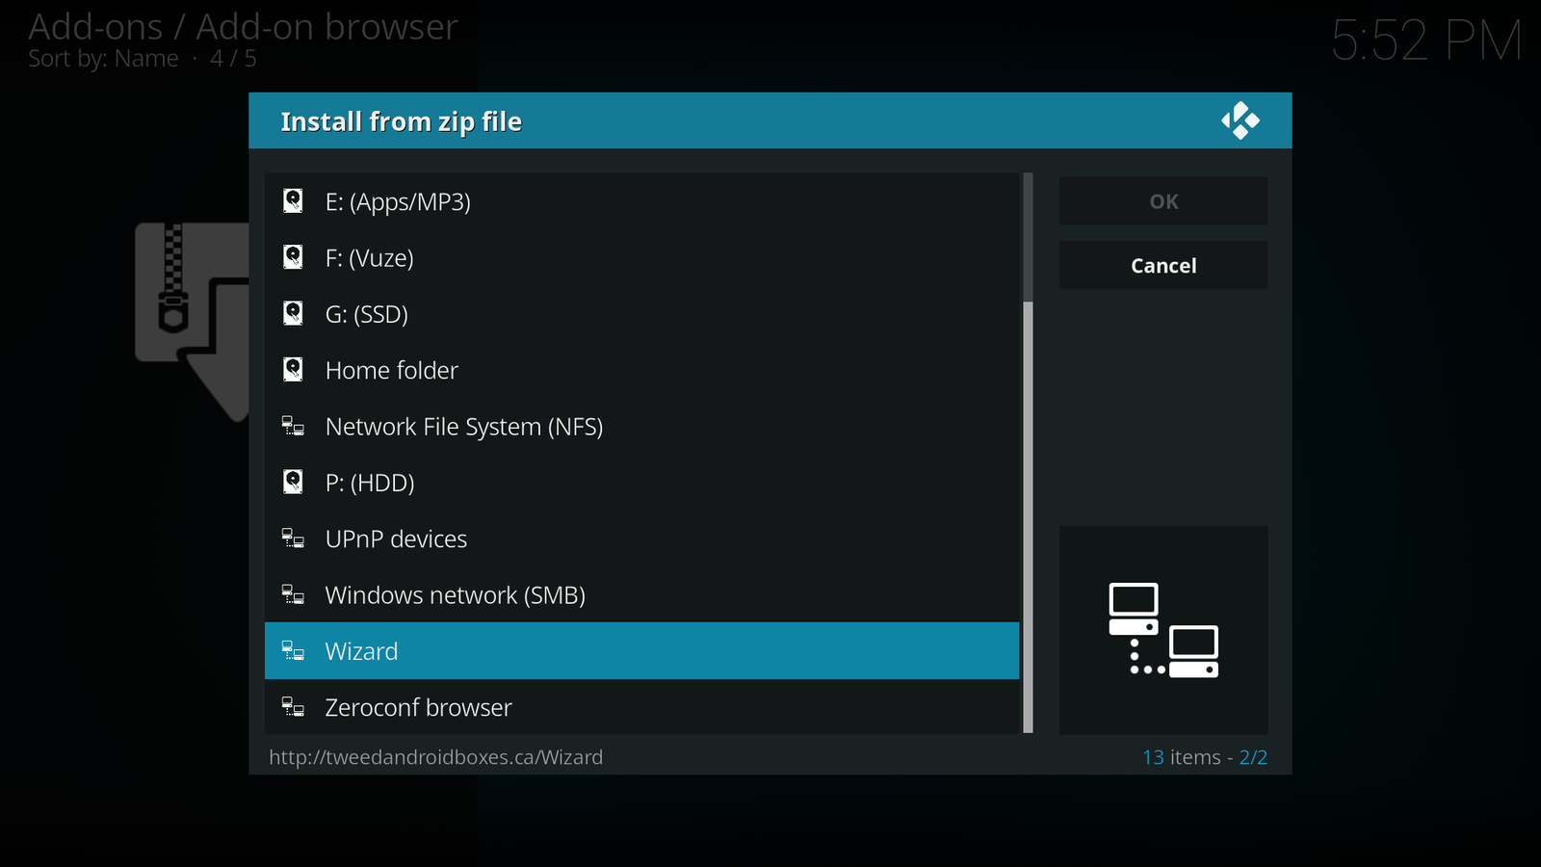Click the zip install icon behind the dialog

pyautogui.click(x=192, y=321)
